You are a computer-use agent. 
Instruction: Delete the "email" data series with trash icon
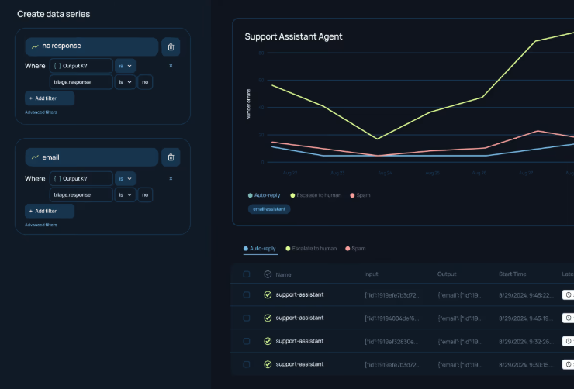point(171,157)
